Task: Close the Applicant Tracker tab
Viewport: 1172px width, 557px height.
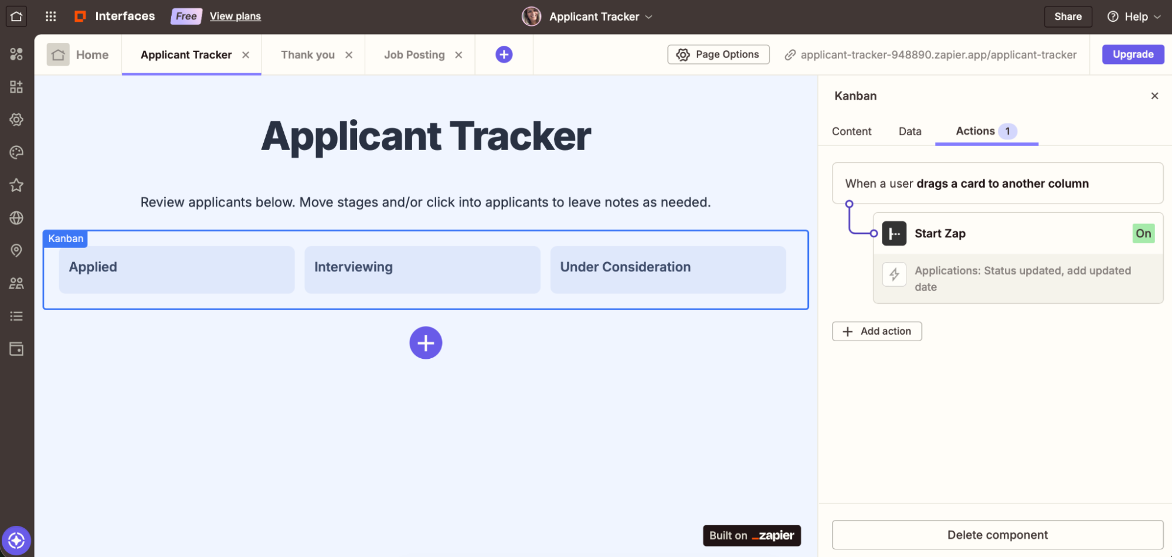Action: point(246,55)
